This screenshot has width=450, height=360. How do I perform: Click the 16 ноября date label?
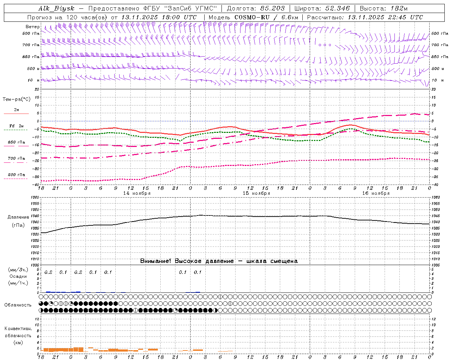[376, 193]
